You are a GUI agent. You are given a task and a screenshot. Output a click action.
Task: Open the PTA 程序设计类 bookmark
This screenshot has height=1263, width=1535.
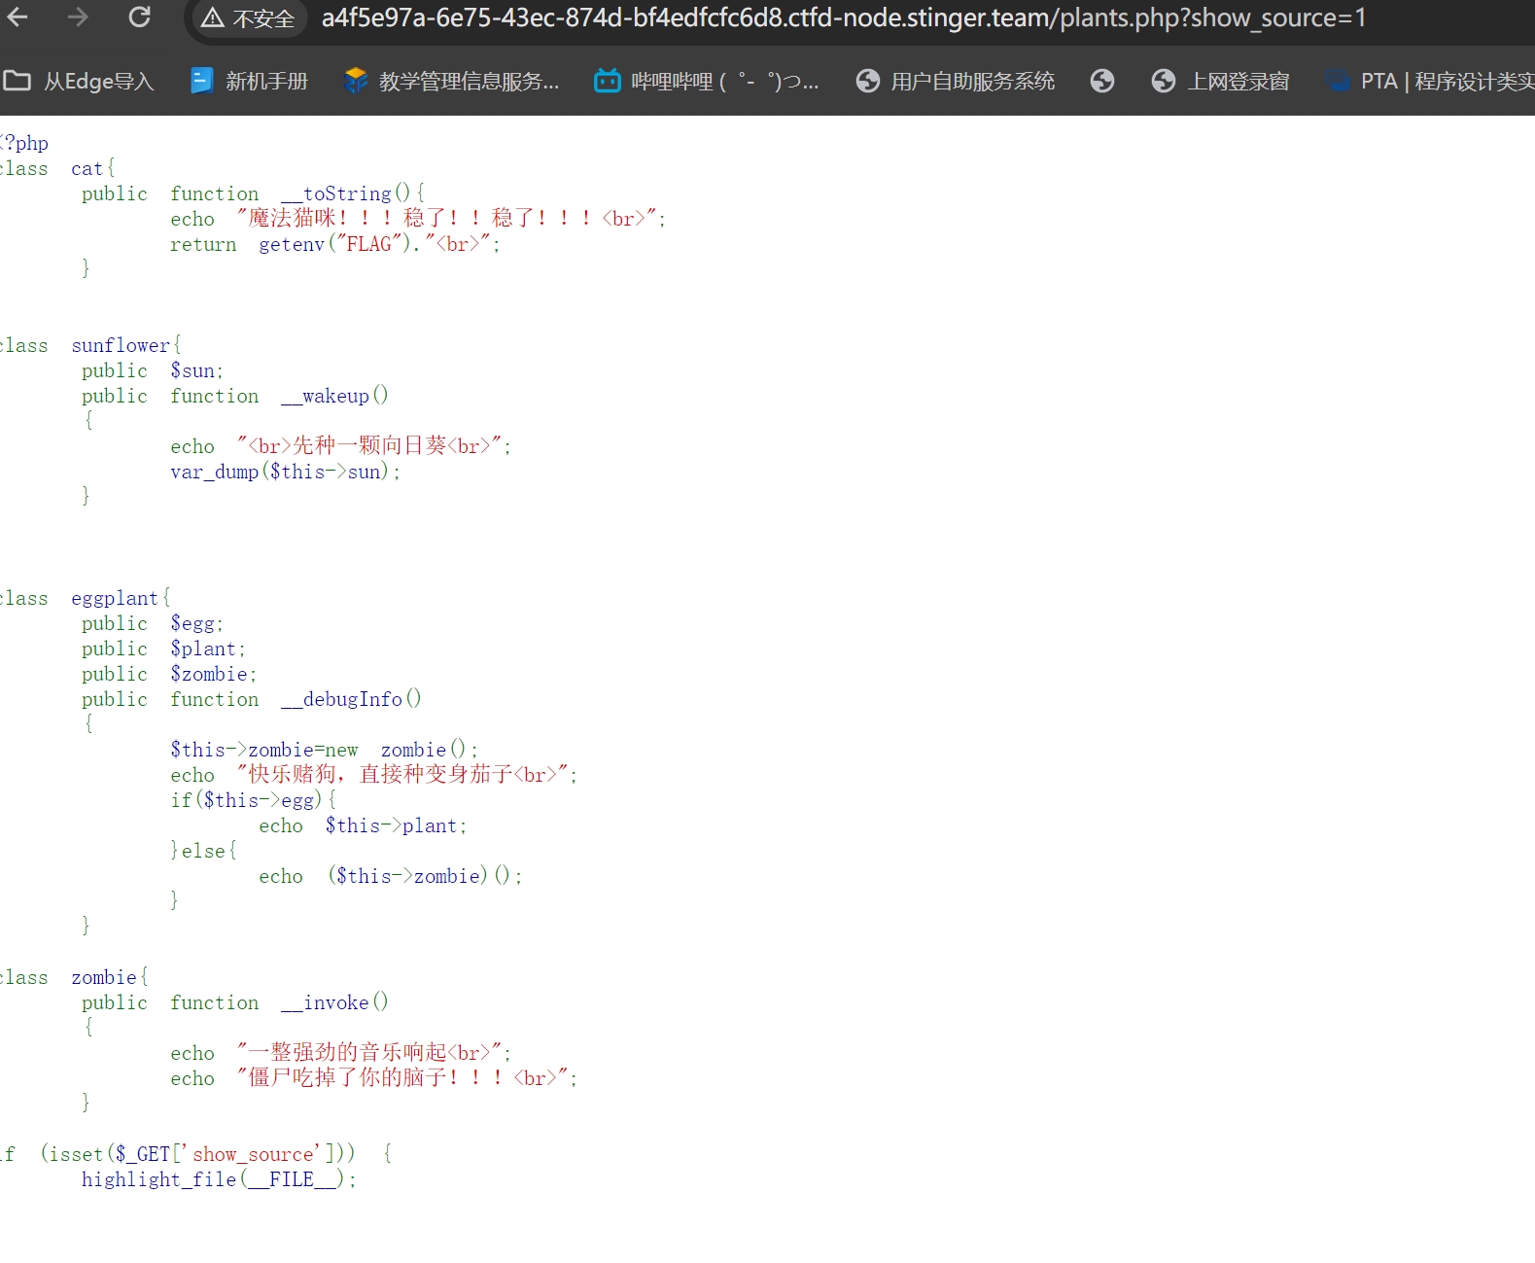[1429, 82]
